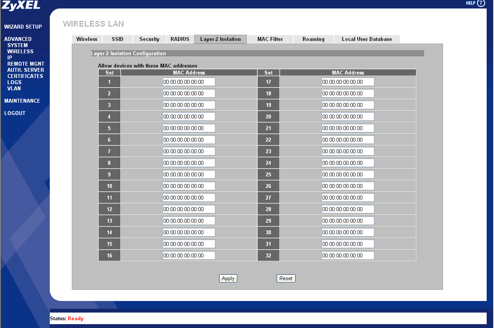Open the Local User Database tab
The image size is (494, 328).
click(367, 39)
